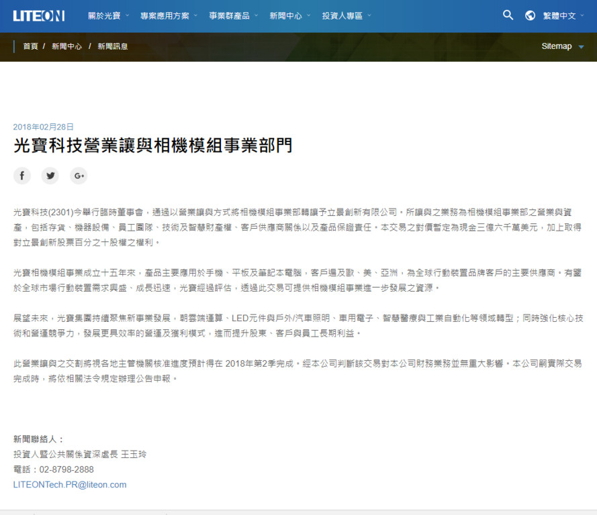Expand the Sitemap panel
This screenshot has width=597, height=515.
pos(557,46)
